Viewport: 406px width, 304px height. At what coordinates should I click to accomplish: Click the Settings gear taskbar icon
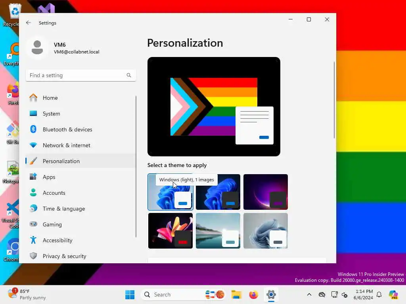click(271, 294)
